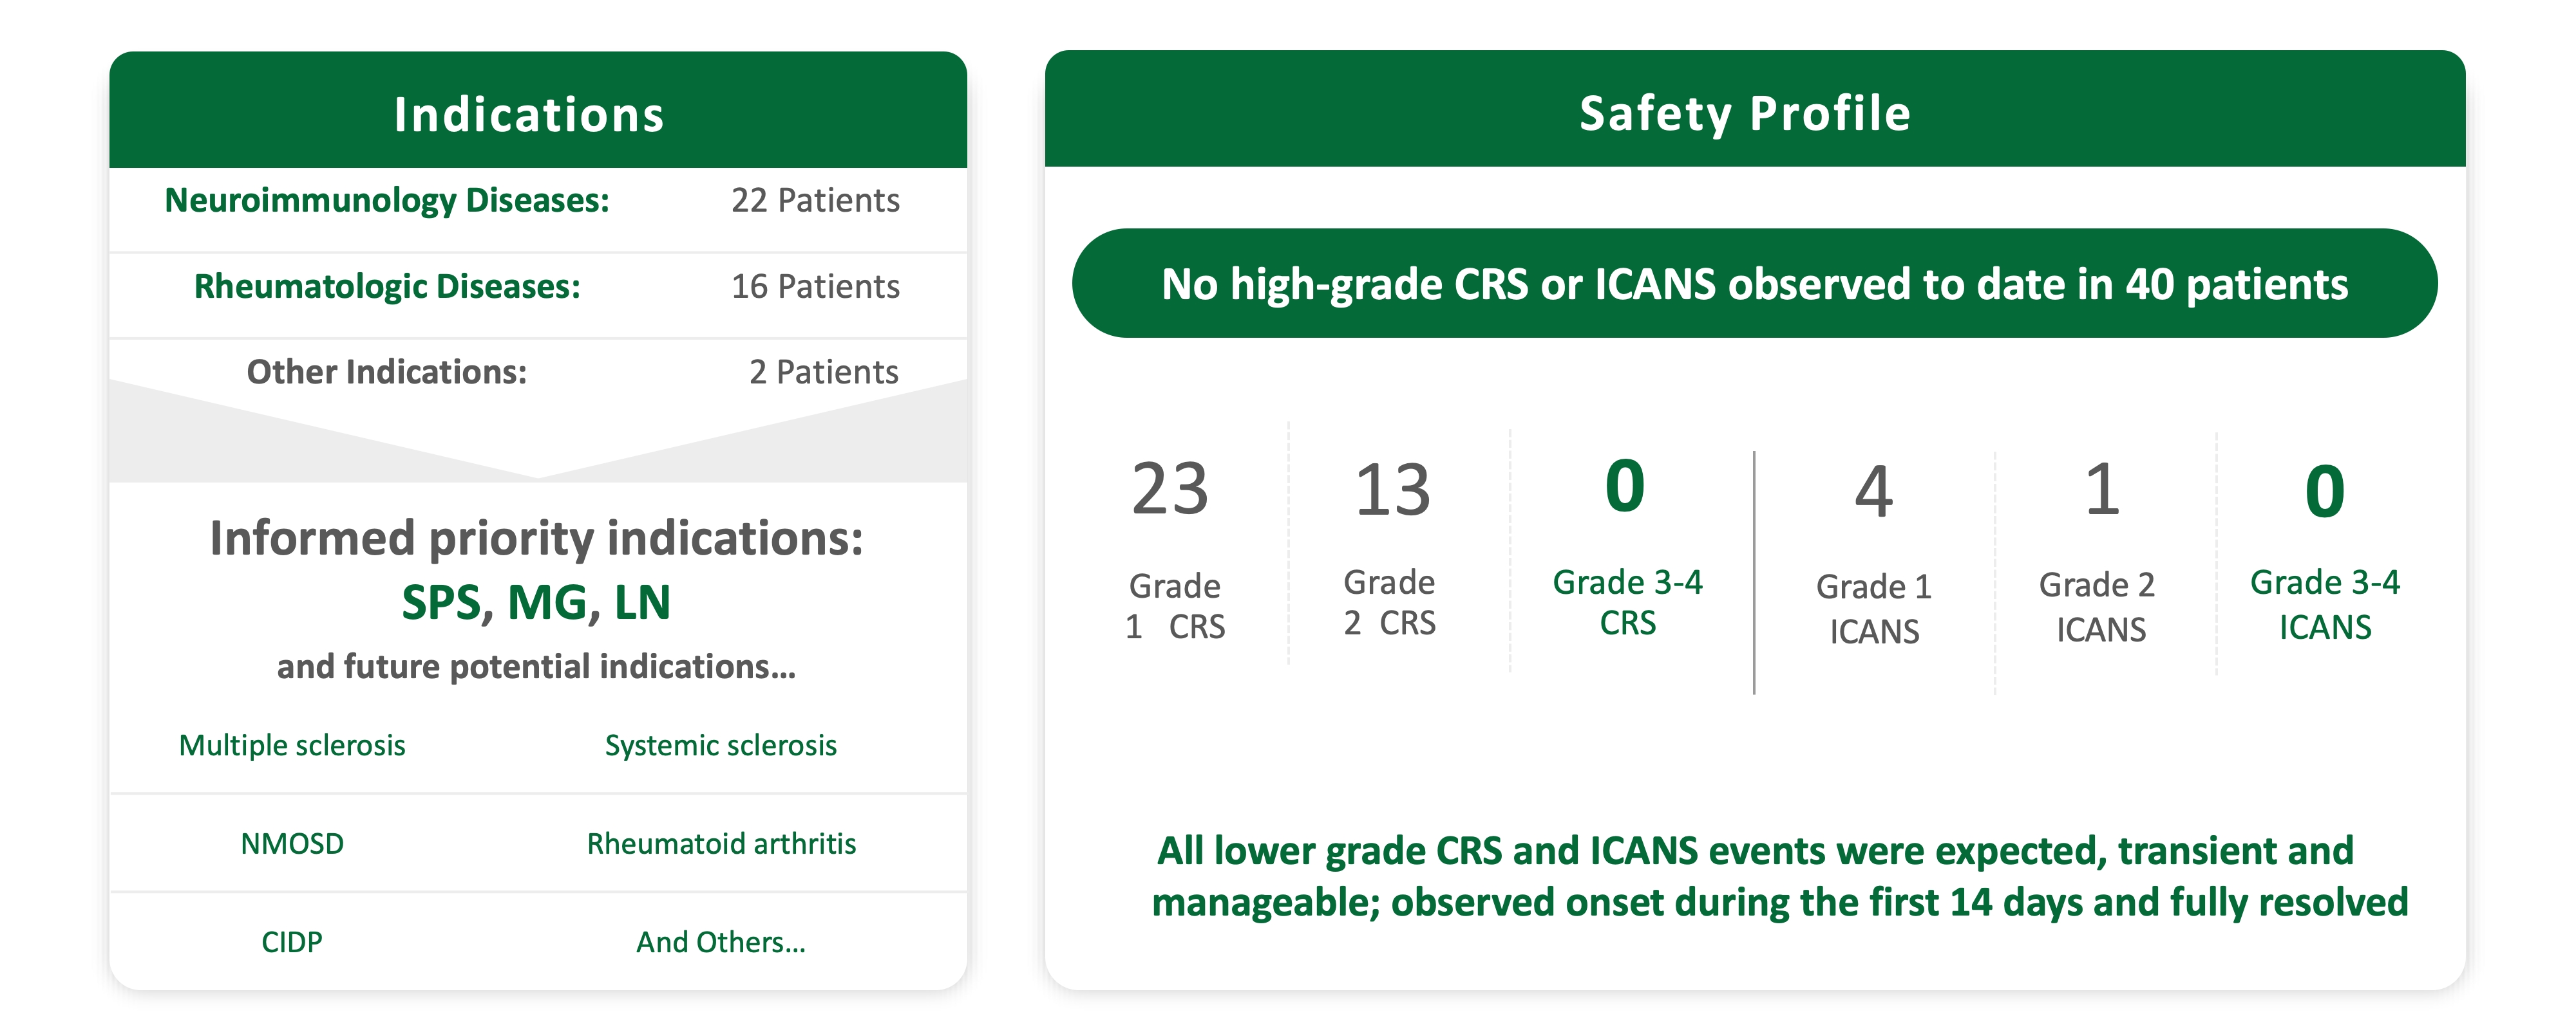The height and width of the screenshot is (1032, 2576).
Task: Click the Safety Profile panel header
Action: (x=1745, y=113)
